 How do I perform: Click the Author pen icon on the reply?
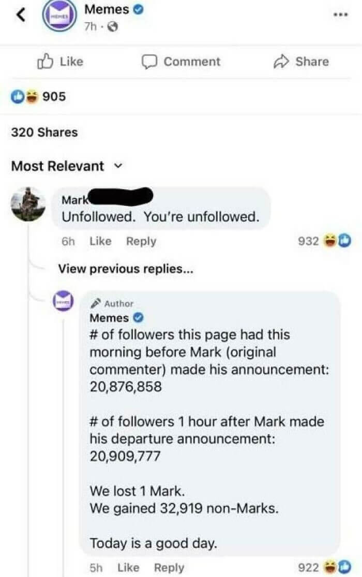tap(95, 303)
